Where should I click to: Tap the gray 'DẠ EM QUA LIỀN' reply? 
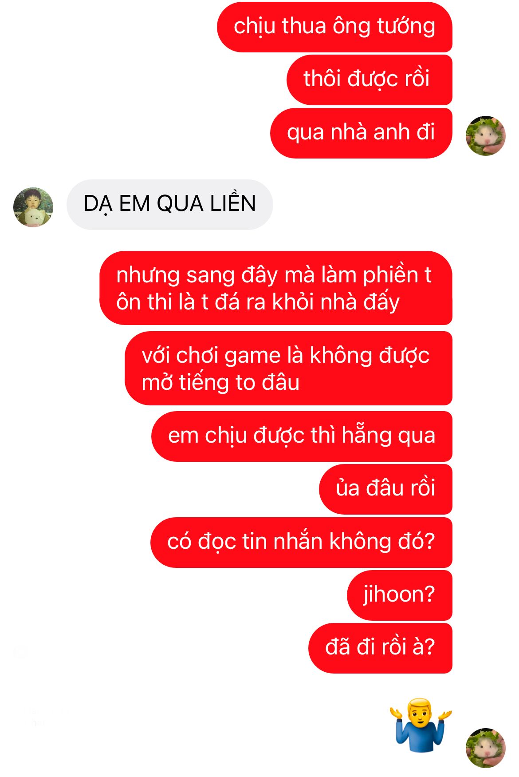[x=170, y=204]
